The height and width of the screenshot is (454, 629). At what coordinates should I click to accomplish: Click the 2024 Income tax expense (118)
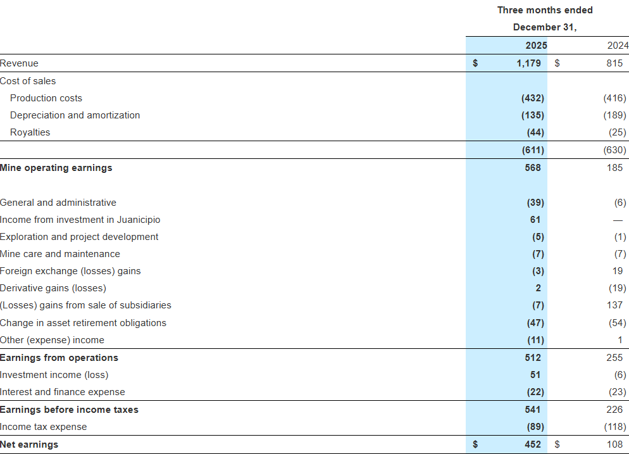coord(614,427)
